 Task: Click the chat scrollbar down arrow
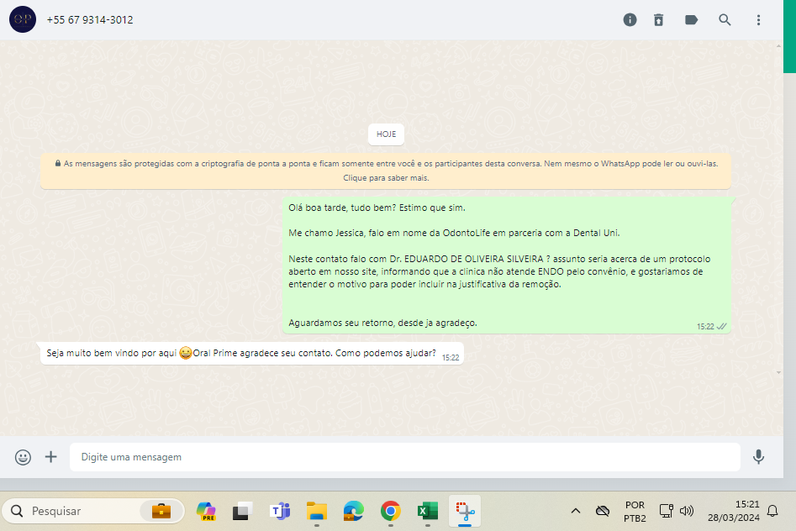[x=778, y=372]
